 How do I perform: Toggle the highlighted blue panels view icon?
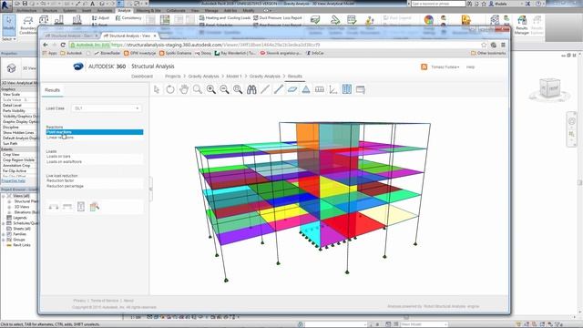point(347,89)
